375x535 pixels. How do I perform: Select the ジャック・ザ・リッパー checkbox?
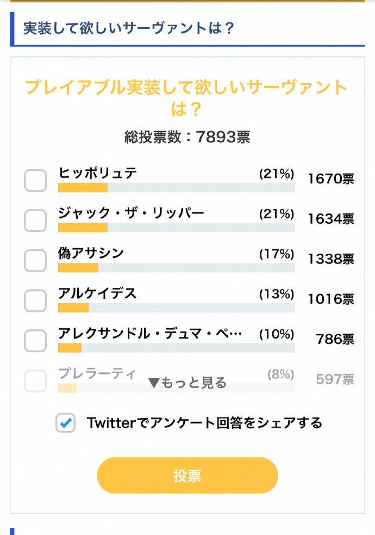pos(35,220)
